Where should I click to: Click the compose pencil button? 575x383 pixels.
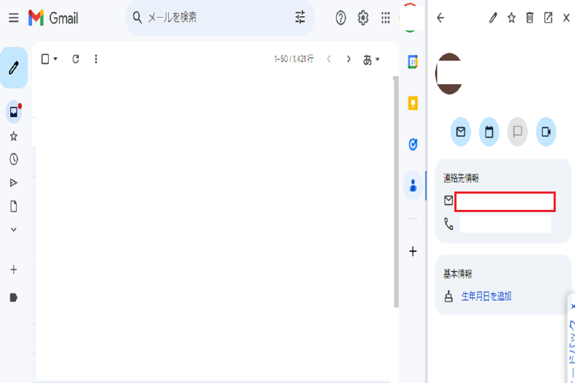(x=14, y=68)
